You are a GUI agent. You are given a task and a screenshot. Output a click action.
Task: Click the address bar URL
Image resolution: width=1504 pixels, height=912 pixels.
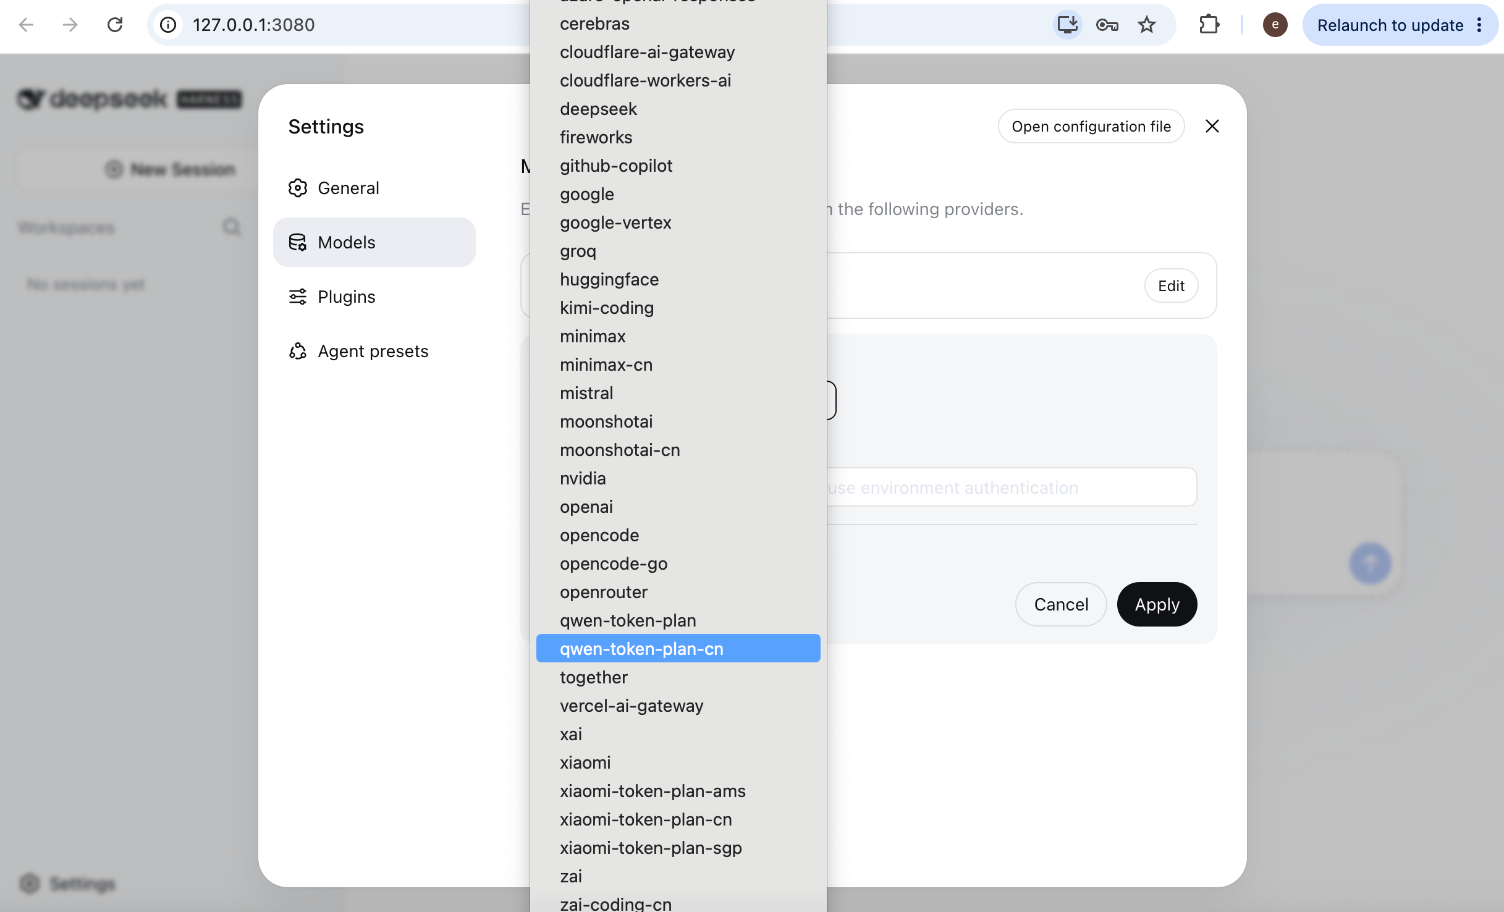coord(254,25)
